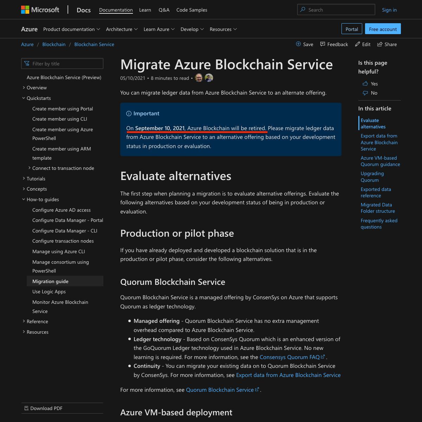Click the Free account button
The height and width of the screenshot is (422, 422).
click(x=383, y=29)
